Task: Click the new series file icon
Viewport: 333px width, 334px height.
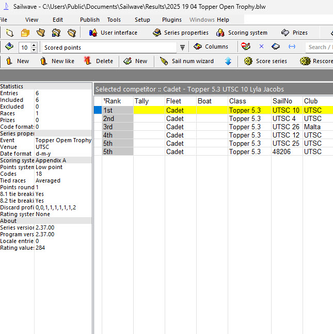Action: click(x=10, y=33)
